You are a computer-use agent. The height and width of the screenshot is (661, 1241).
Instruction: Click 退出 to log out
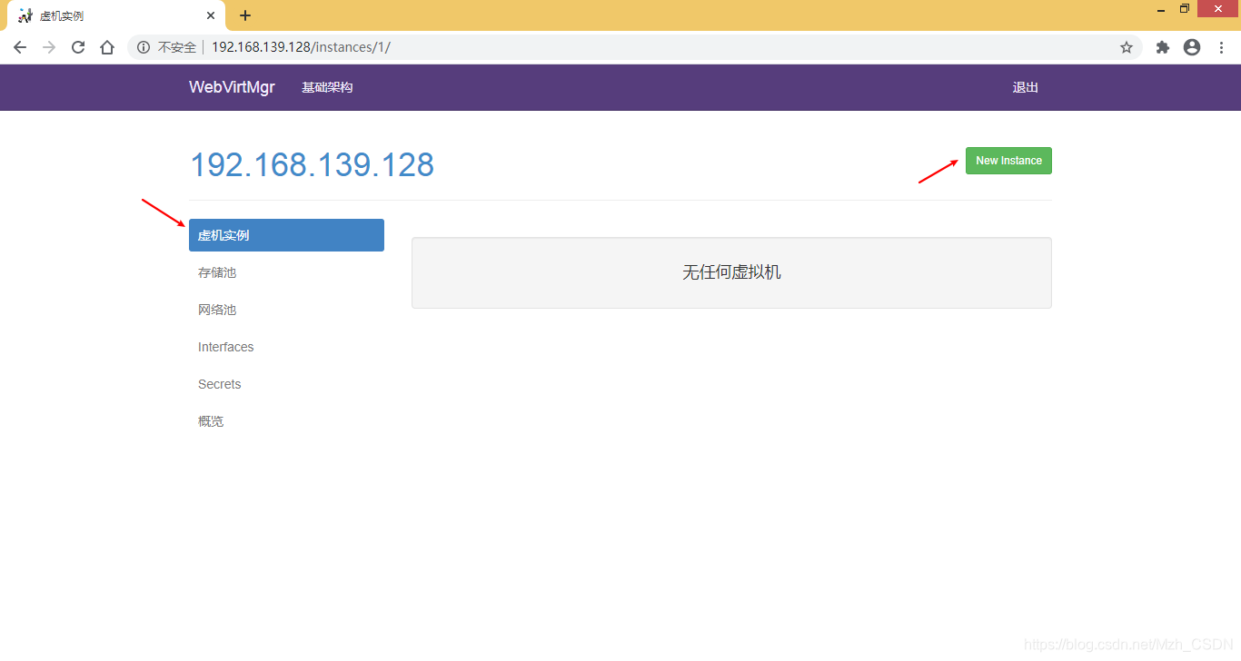tap(1026, 87)
